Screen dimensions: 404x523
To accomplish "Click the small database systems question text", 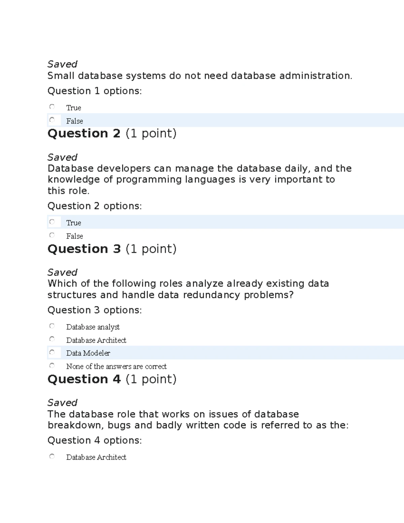I will pyautogui.click(x=200, y=76).
